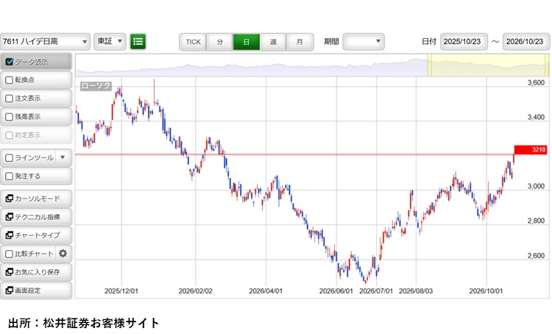Uncheck the データ表示 checkbox

coord(10,62)
